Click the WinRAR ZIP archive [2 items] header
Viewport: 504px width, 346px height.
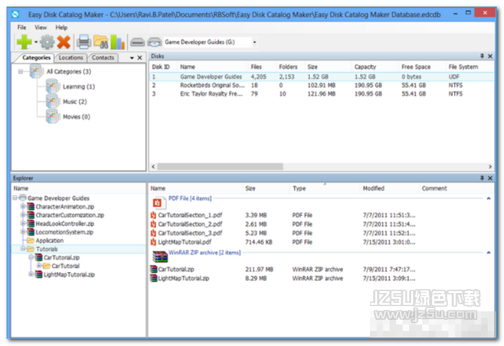(205, 252)
